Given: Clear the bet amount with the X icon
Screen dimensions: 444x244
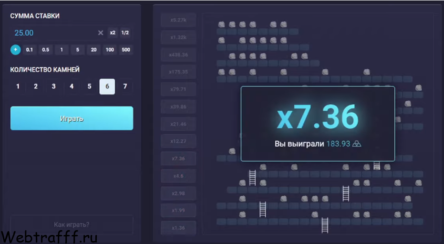Looking at the screenshot, I should click(x=101, y=33).
